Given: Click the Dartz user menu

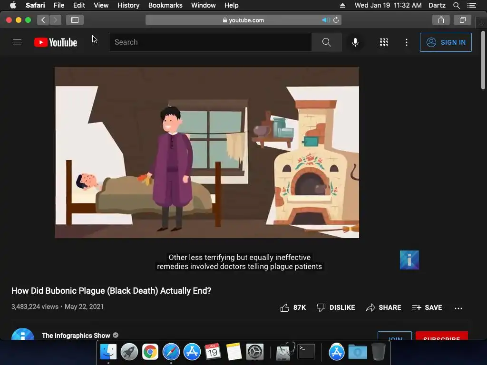Looking at the screenshot, I should [x=437, y=5].
